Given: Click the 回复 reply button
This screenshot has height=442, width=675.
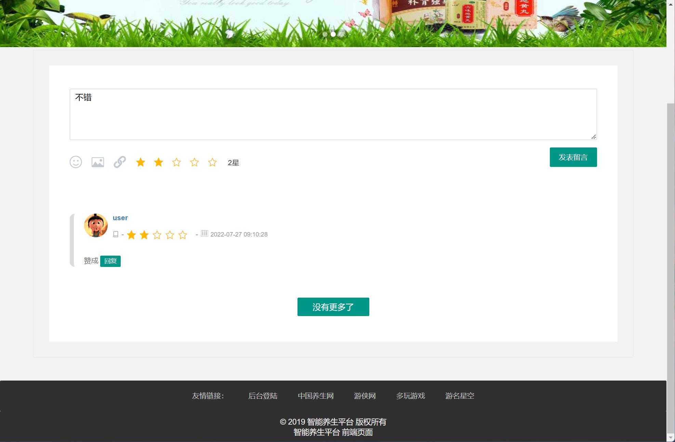Looking at the screenshot, I should click(x=110, y=261).
